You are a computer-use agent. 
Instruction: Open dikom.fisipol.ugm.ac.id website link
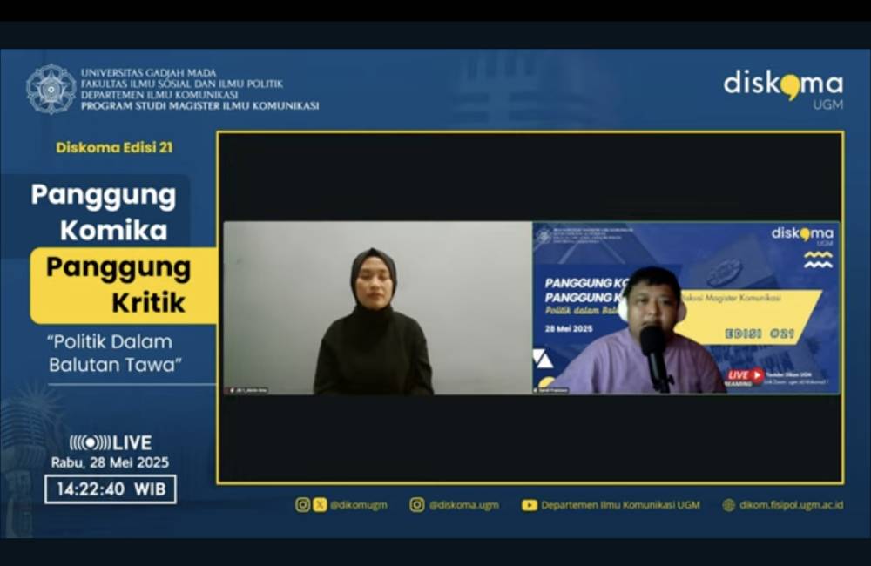pyautogui.click(x=792, y=505)
